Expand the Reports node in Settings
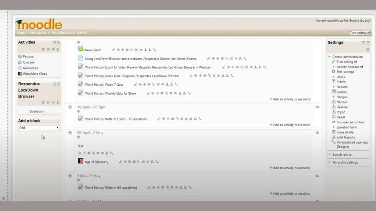This screenshot has width=376, height=211. [x=333, y=87]
